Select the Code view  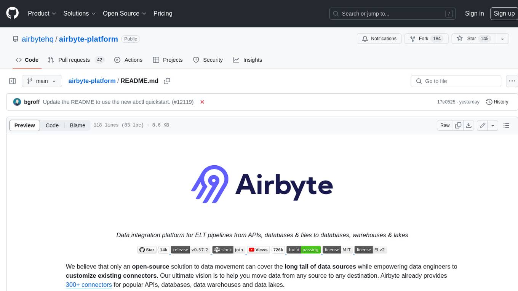click(x=52, y=125)
